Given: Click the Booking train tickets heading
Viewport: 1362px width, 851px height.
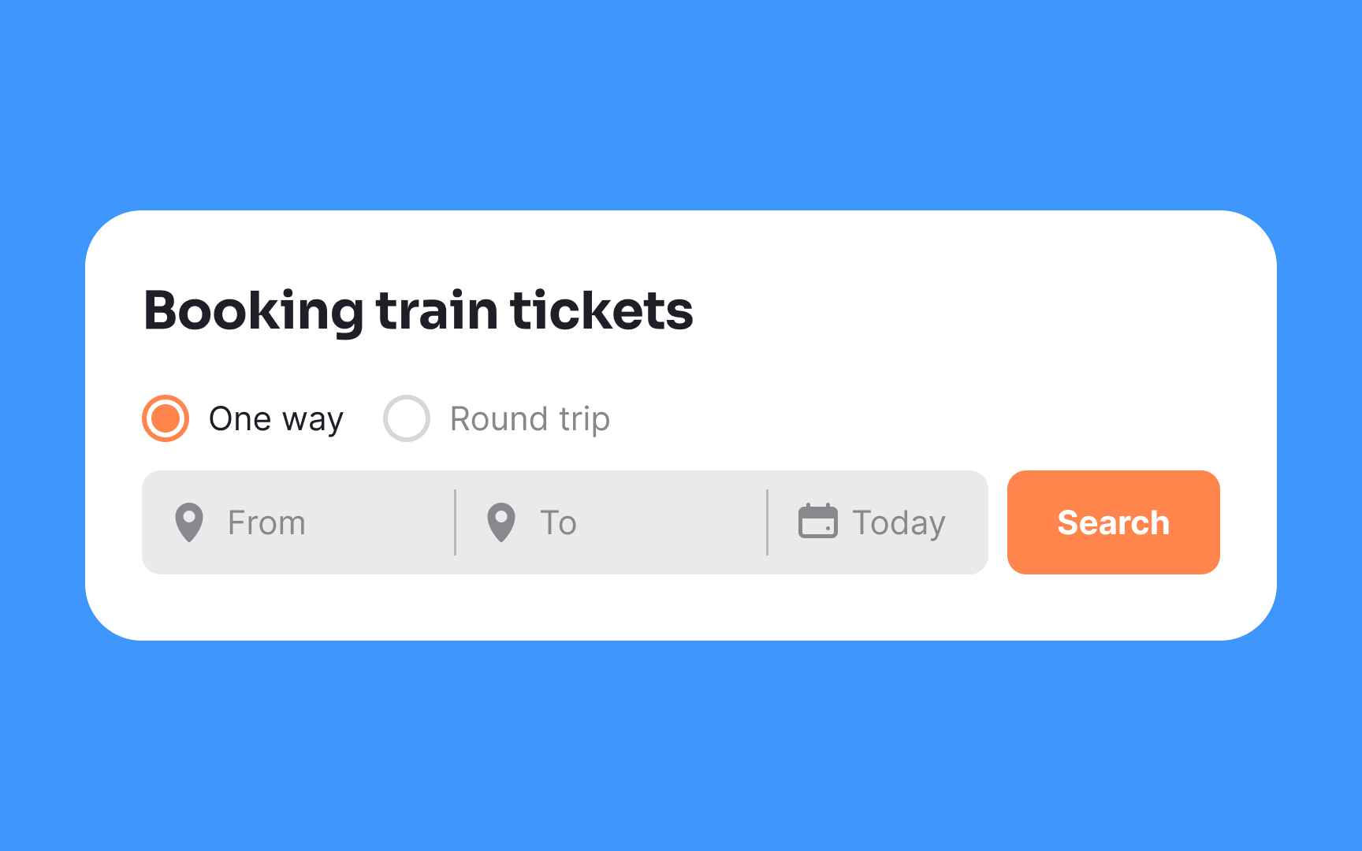Looking at the screenshot, I should click(x=418, y=311).
